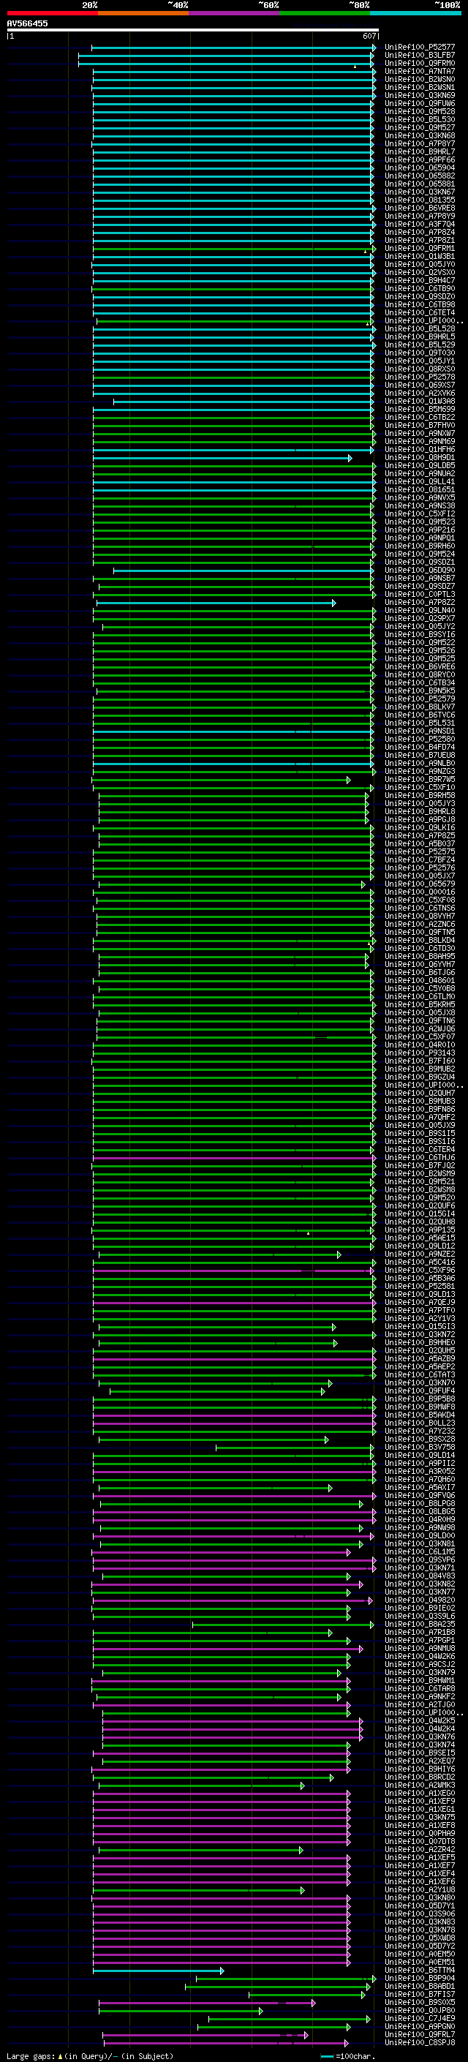Click the query end position 607
Image resolution: width=468 pixels, height=2062 pixels.
point(369,36)
